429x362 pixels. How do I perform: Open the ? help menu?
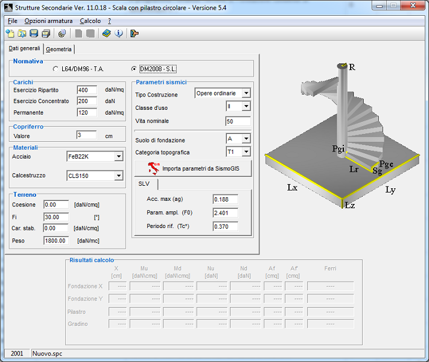tap(109, 21)
